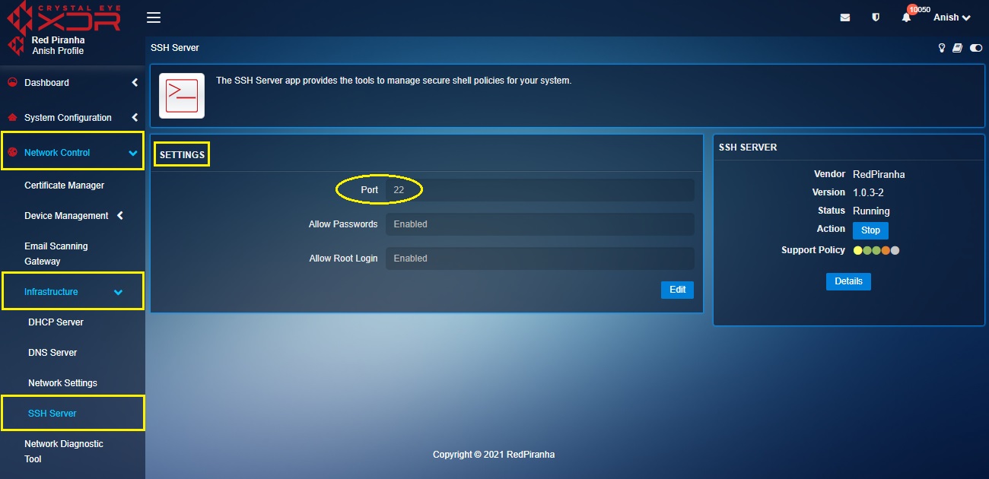
Task: Open the mail envelope icon
Action: coord(845,17)
